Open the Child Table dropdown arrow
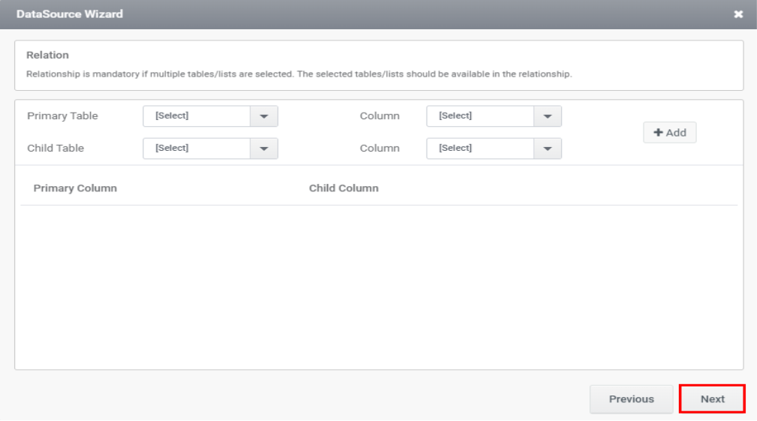This screenshot has width=757, height=421. [264, 149]
